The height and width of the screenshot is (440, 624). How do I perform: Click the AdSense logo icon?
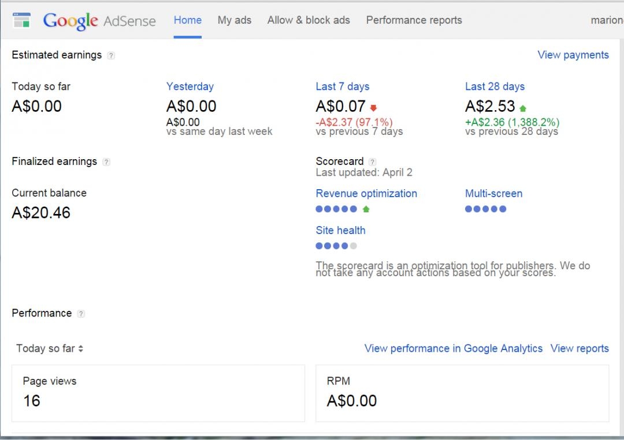pos(21,20)
